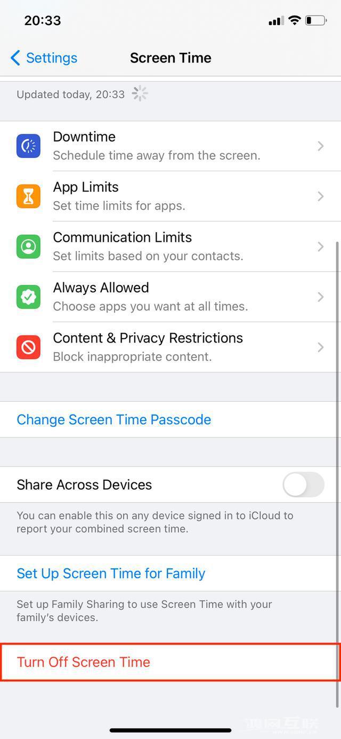Toggle Share Across Devices switch
The height and width of the screenshot is (739, 341).
pos(303,484)
